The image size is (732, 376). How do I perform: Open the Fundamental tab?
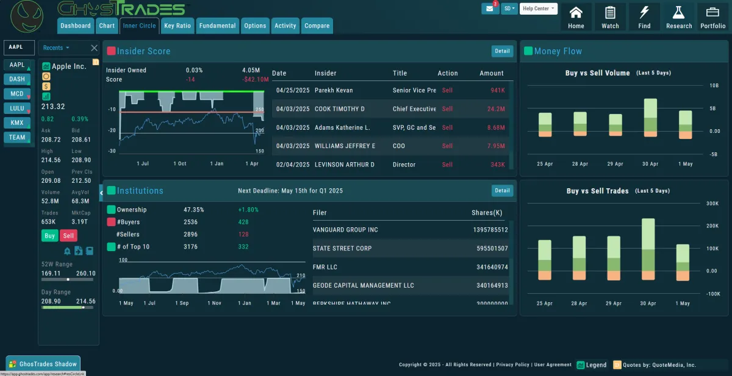(217, 26)
